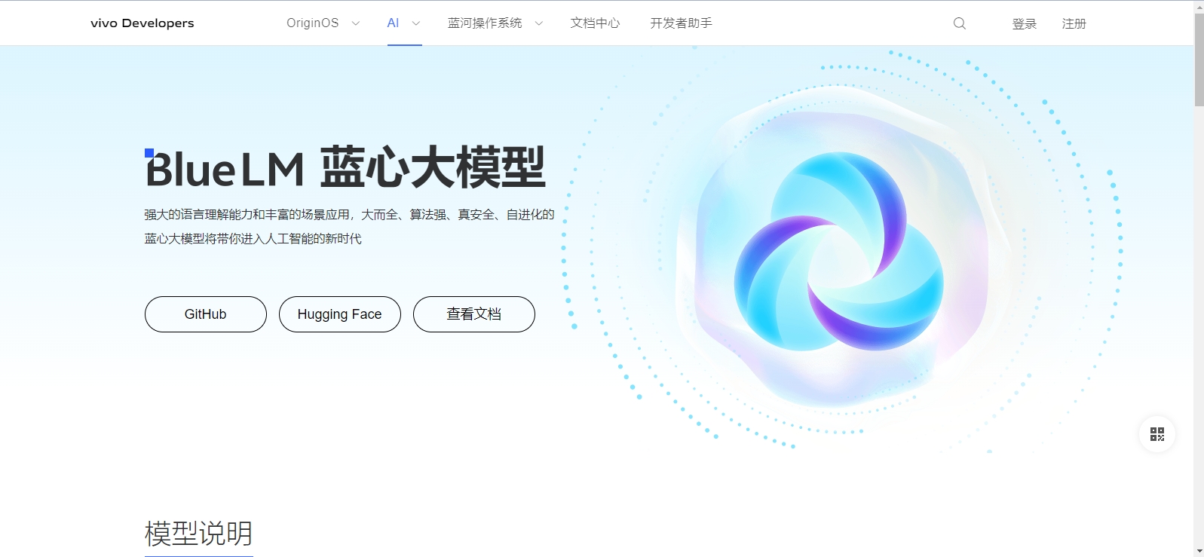
Task: Click the 登录 login link
Action: pos(1024,24)
